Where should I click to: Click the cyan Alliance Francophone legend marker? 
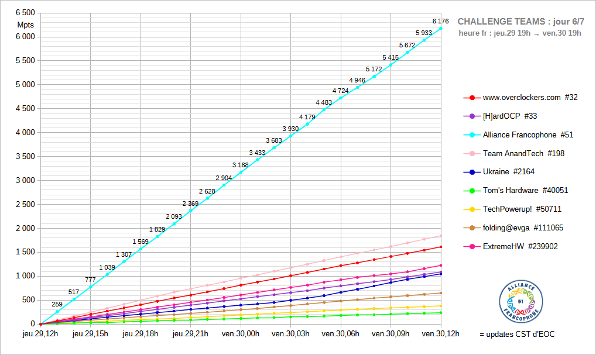[472, 135]
